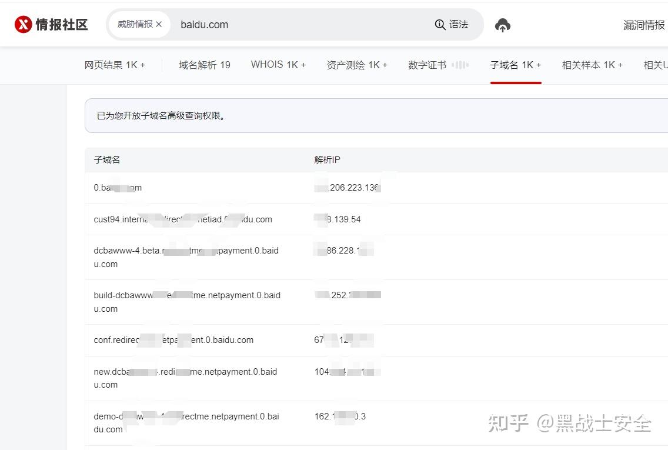Image resolution: width=668 pixels, height=450 pixels.
Task: Select the cust94 subdomain row text
Action: 183,219
